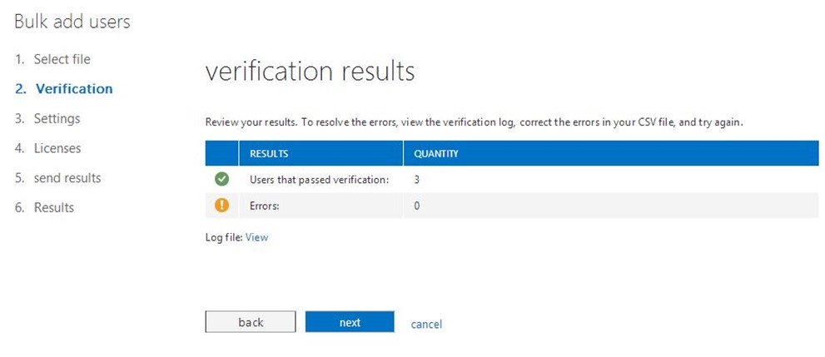Click the errors quantity value 0
This screenshot has height=357, width=825.
tap(417, 206)
